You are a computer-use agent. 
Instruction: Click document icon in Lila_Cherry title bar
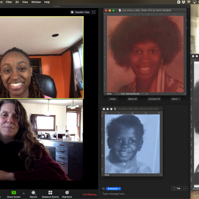[120, 10]
